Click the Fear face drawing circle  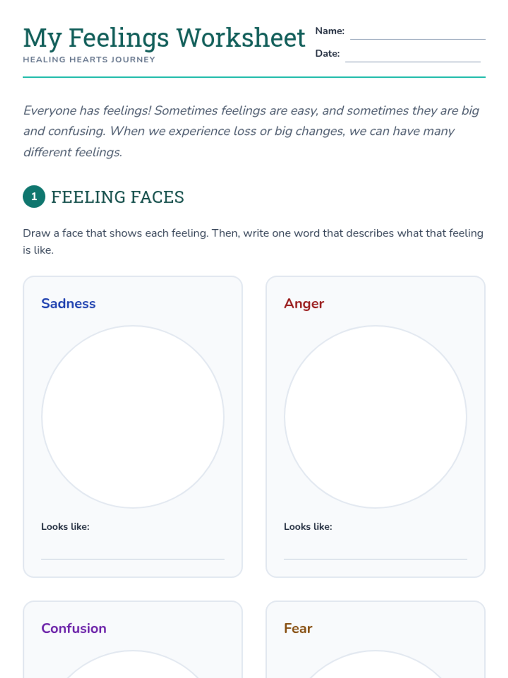click(375, 664)
